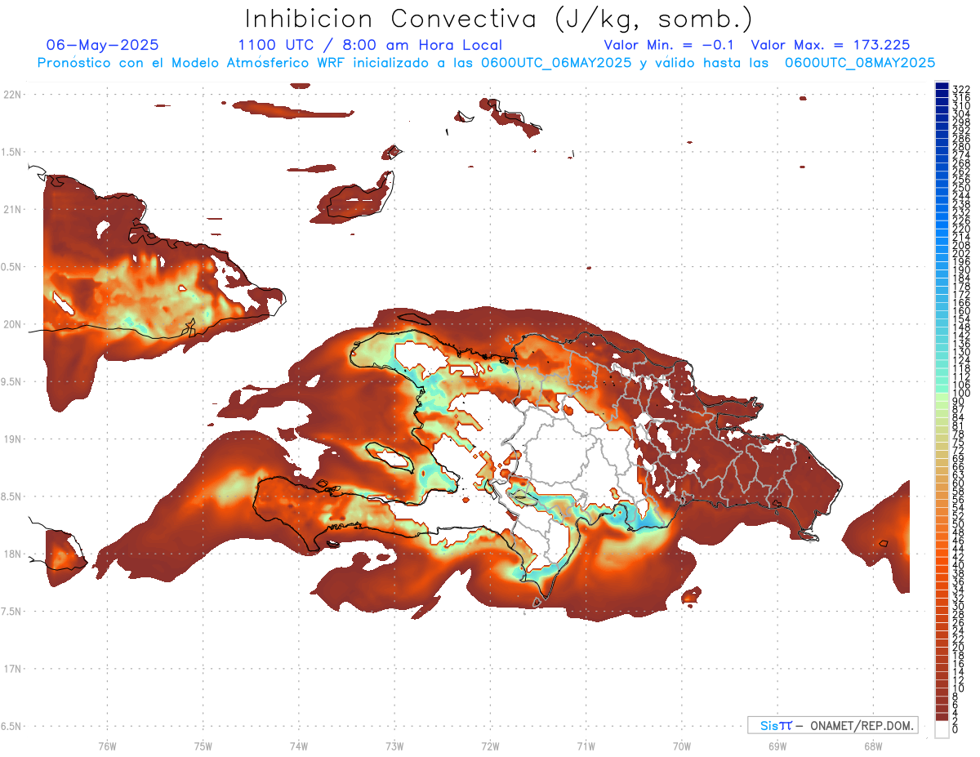Image resolution: width=980 pixels, height=757 pixels.
Task: Click the "18N" latitude label
Action: (x=12, y=554)
